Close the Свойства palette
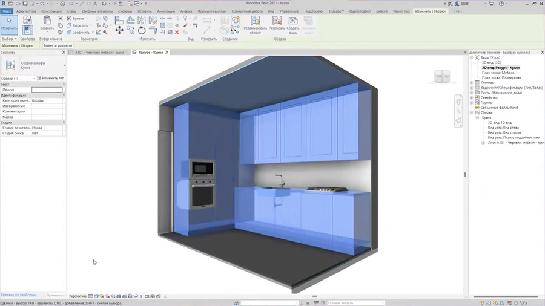The image size is (545, 306). pos(64,53)
